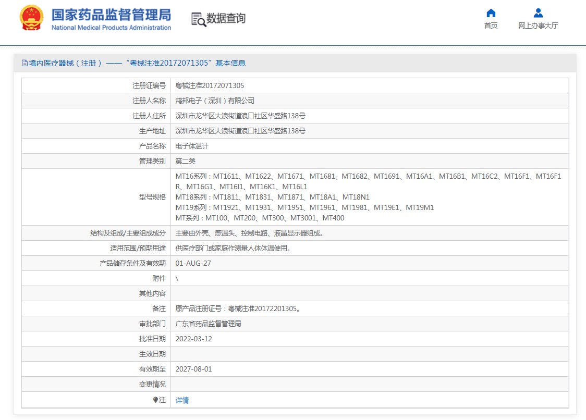The image size is (586, 420).
Task: Click the 国家药品监督管理局 site title
Action: tap(111, 14)
